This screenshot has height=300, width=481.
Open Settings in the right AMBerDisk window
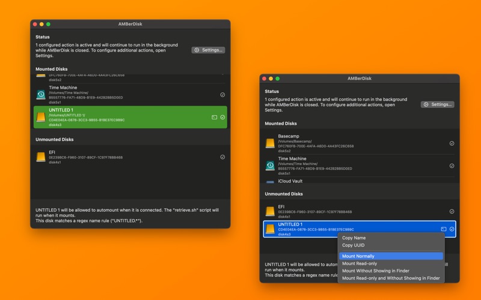[x=438, y=104]
